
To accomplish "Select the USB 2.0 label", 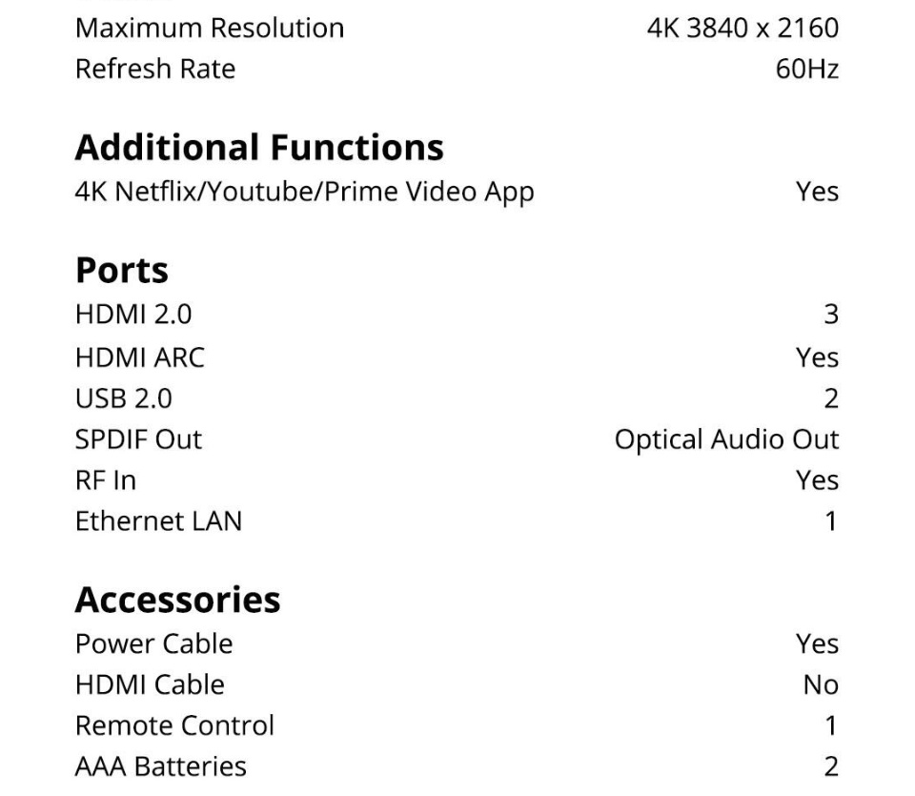I will click(x=124, y=398).
